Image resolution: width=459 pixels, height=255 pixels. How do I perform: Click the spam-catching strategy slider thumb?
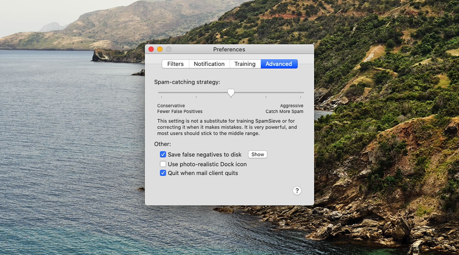click(231, 93)
